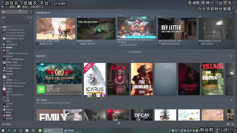237x133 pixels.
Task: Select the Memories game entry in list
Action: (13, 68)
